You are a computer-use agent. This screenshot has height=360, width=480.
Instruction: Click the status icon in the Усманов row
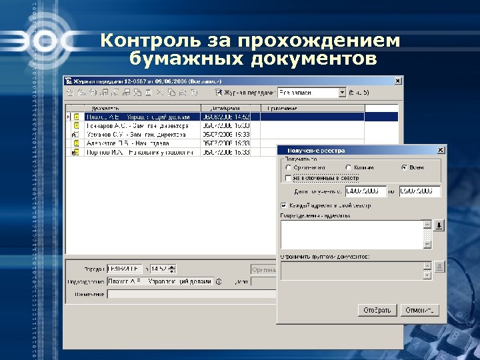(x=75, y=135)
